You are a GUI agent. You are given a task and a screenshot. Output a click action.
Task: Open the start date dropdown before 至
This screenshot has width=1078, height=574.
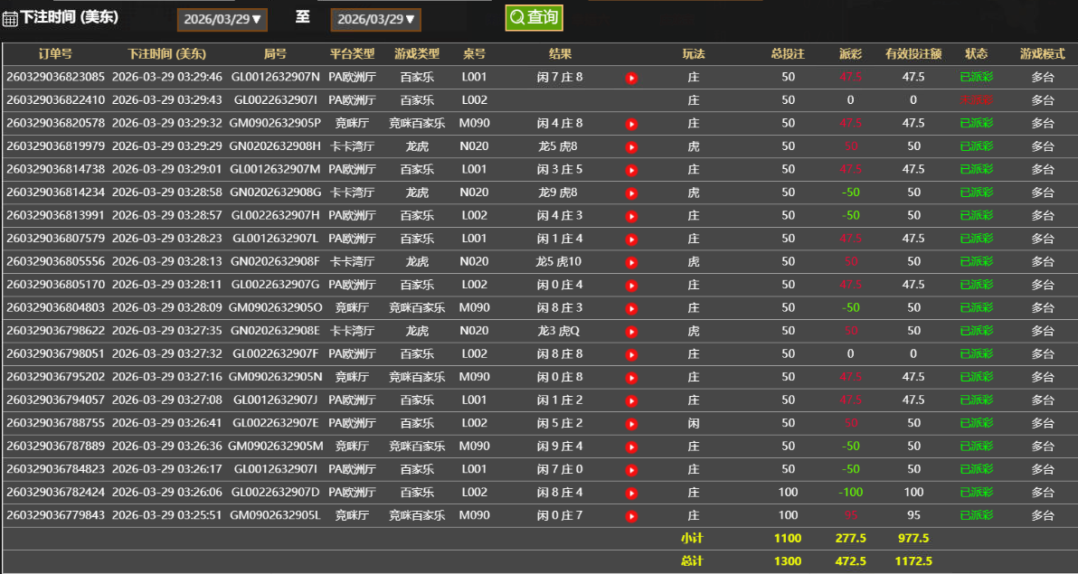(x=222, y=19)
